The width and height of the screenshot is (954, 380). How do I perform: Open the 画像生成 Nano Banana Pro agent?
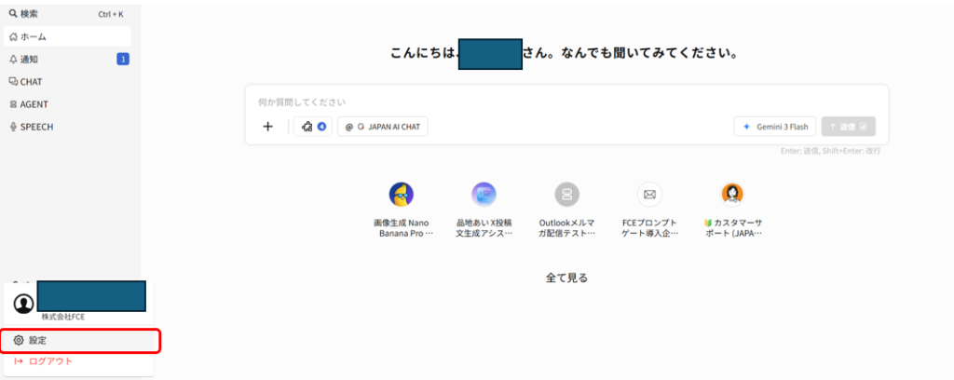402,210
